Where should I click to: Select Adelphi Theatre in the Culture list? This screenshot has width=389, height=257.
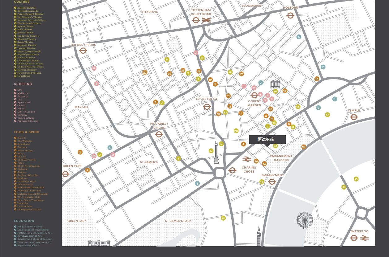(26, 8)
